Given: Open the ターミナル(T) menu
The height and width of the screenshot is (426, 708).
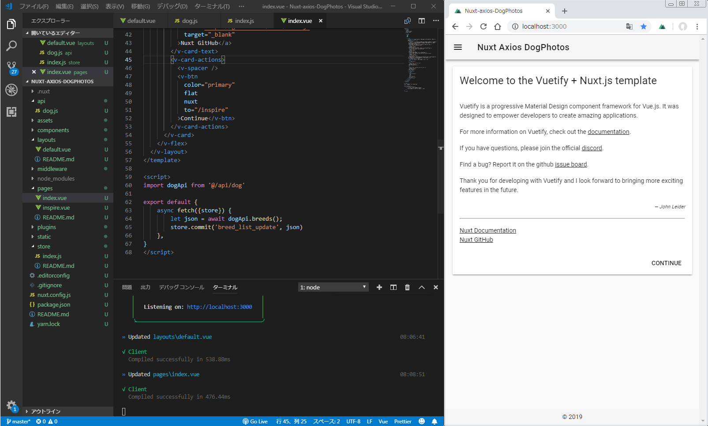Looking at the screenshot, I should click(x=212, y=6).
